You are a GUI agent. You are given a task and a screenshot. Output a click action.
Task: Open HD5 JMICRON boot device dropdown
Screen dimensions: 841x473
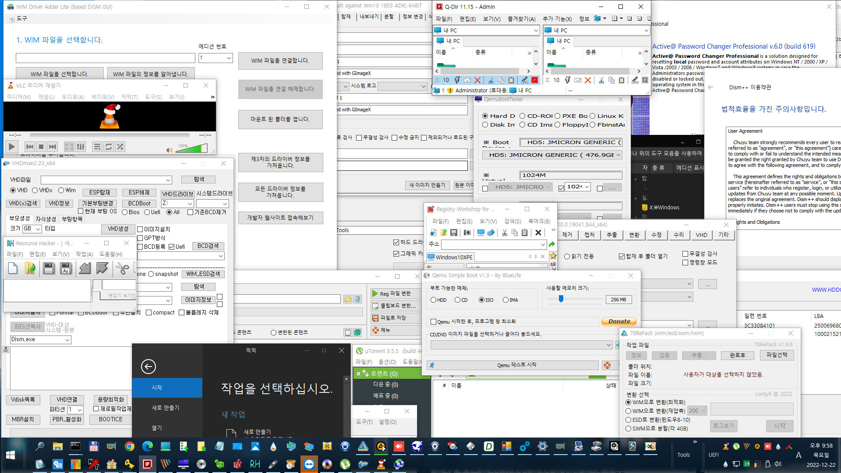click(618, 155)
